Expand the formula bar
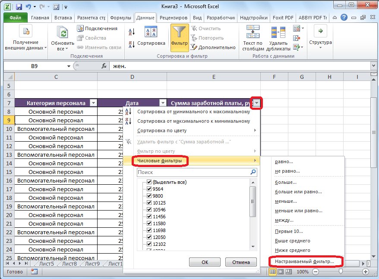379x279 pixels. (x=373, y=65)
